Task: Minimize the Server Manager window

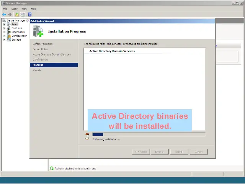Action: [x=233, y=3]
